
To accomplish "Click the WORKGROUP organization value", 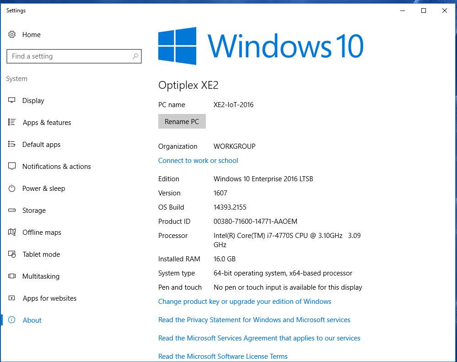I will [x=234, y=146].
